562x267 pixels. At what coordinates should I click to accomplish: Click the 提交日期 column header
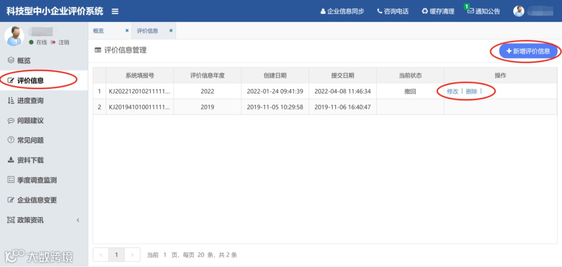click(342, 75)
